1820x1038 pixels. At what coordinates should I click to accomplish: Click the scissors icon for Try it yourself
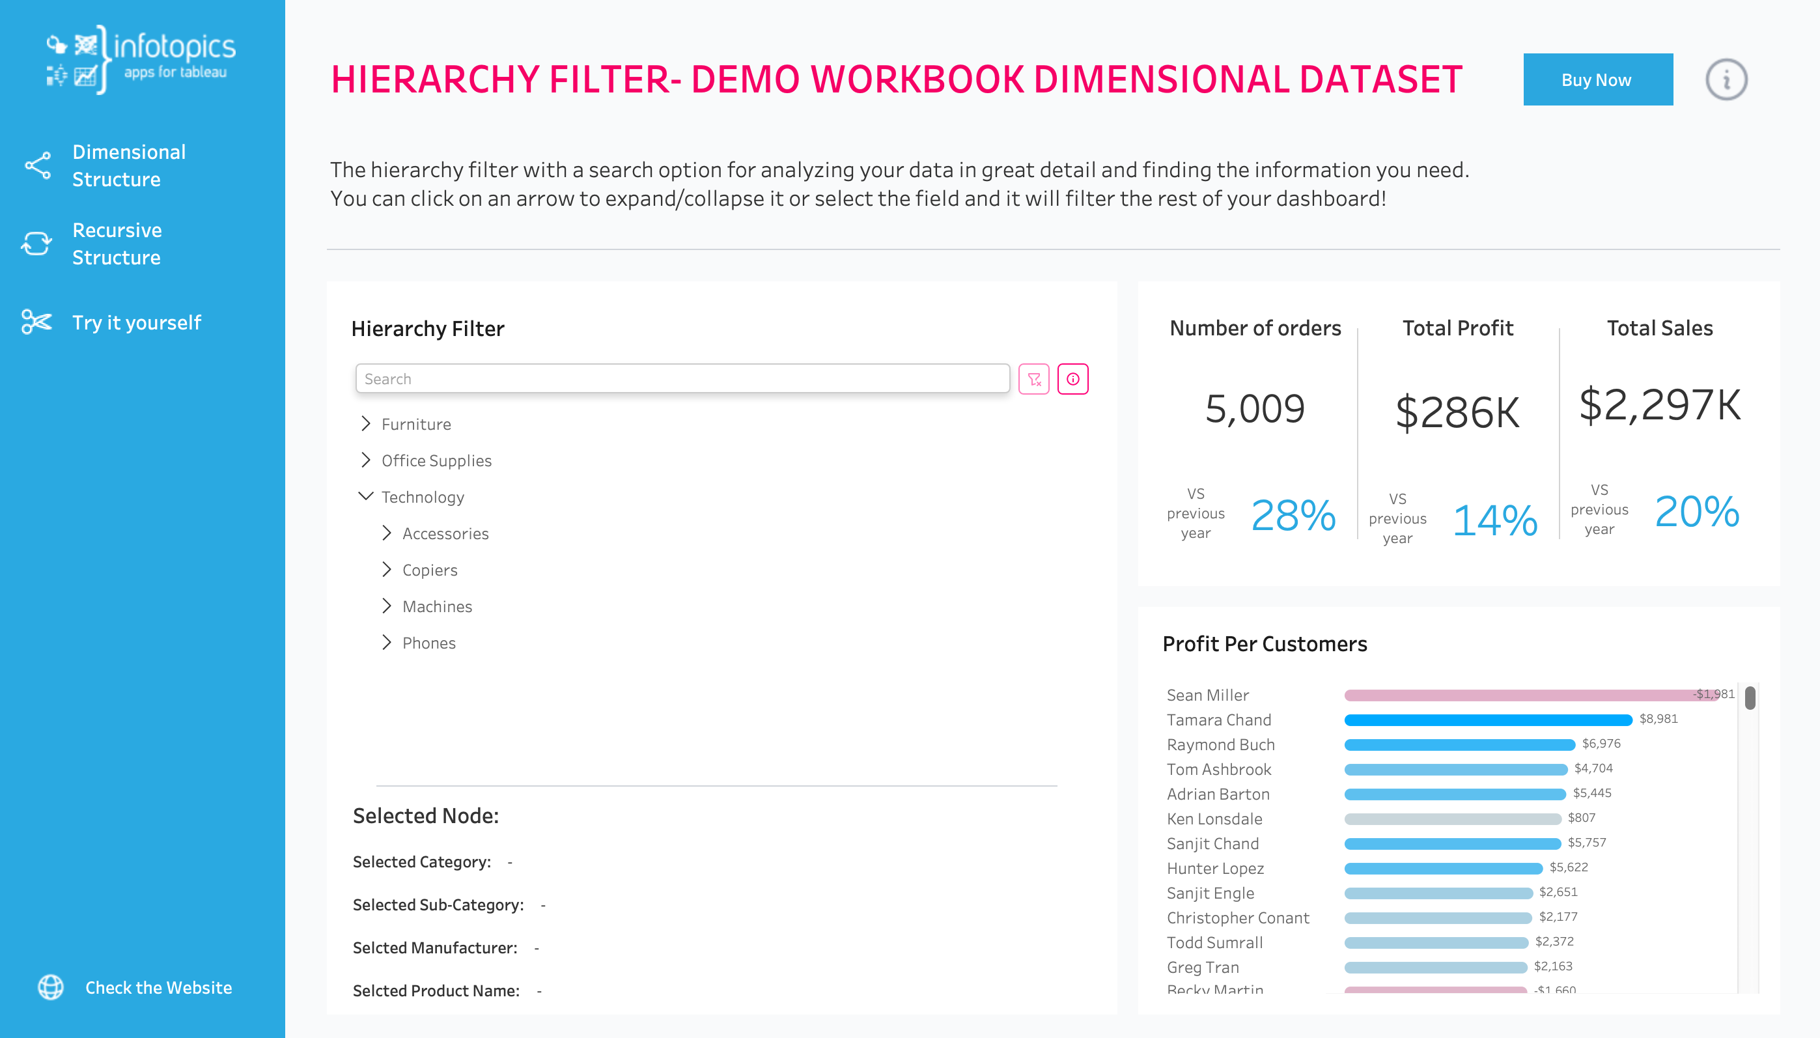(x=36, y=322)
